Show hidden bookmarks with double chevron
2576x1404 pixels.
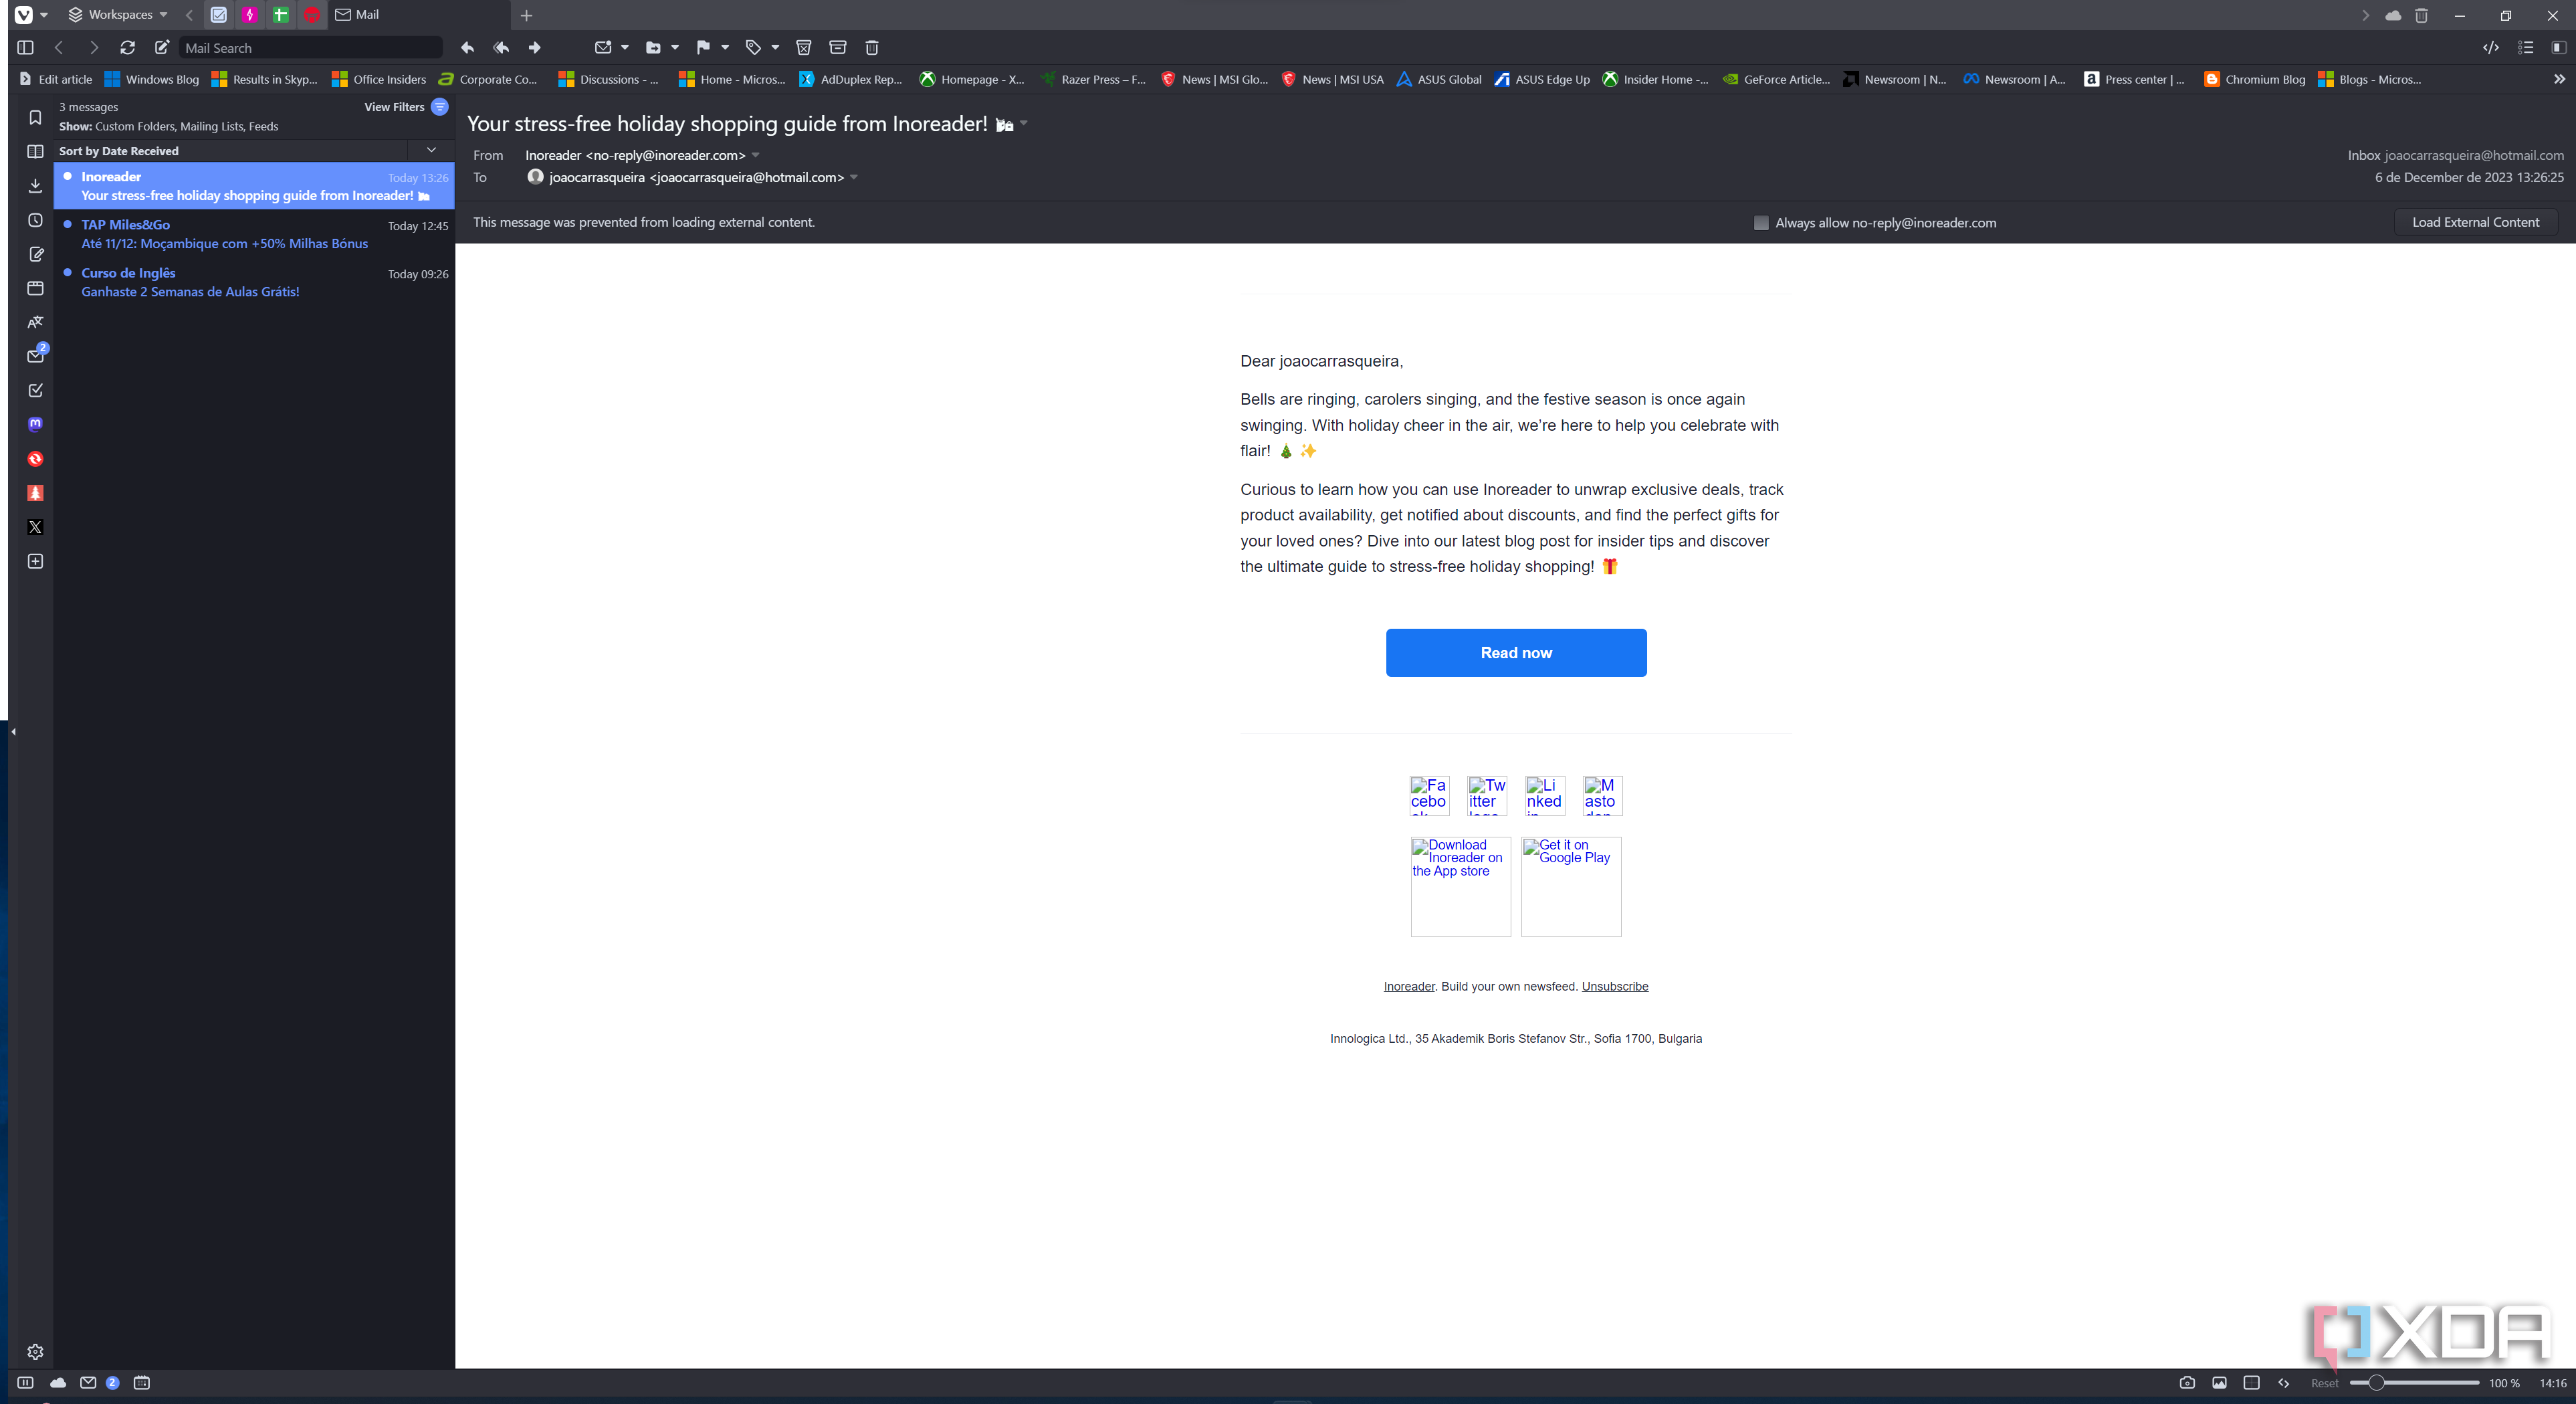pyautogui.click(x=2559, y=79)
